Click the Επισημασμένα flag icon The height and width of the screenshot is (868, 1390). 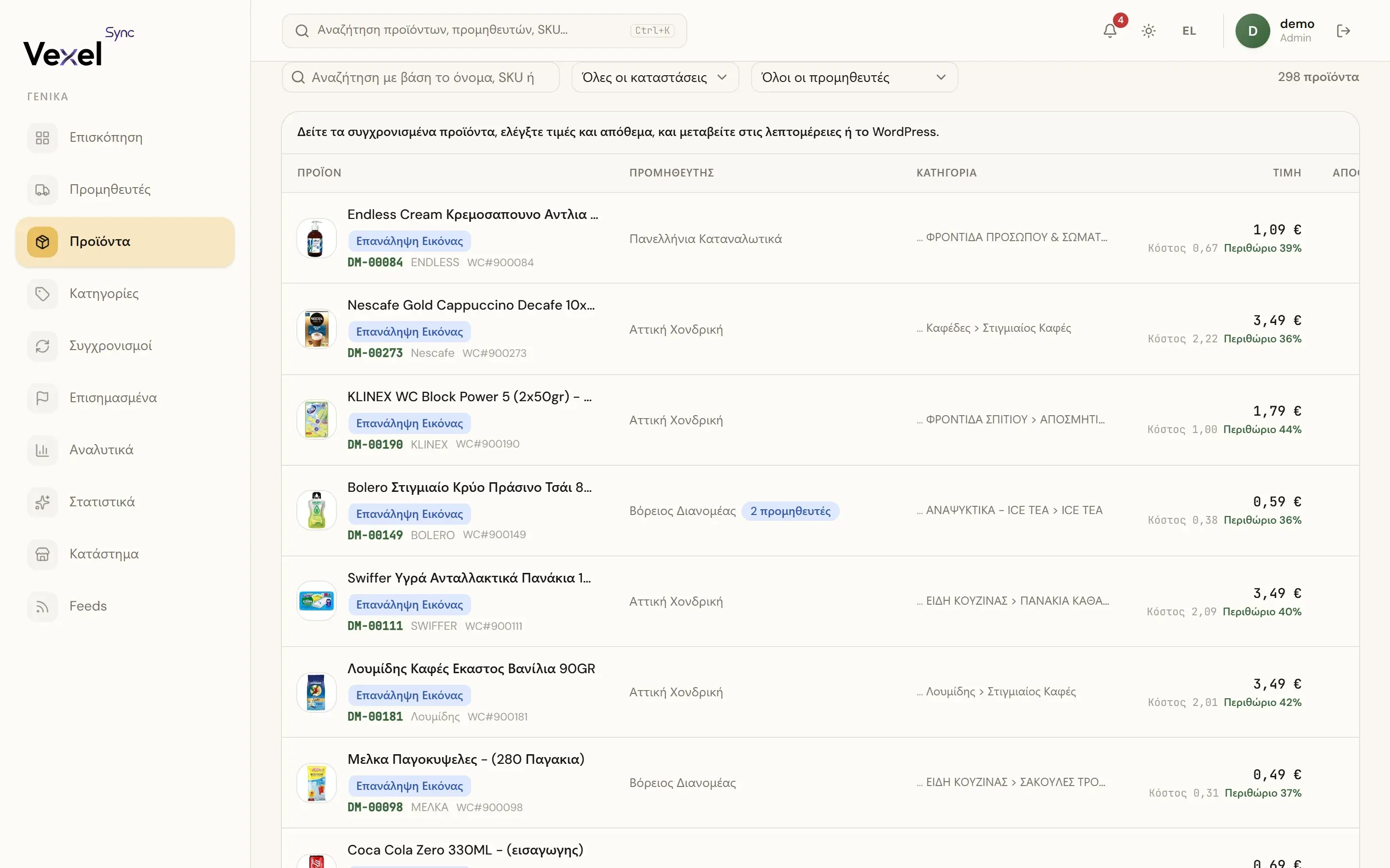[42, 398]
